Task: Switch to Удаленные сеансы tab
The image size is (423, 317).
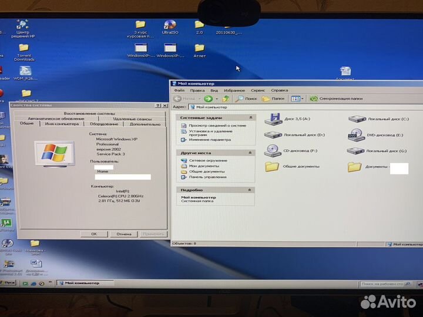Action: tap(132, 119)
